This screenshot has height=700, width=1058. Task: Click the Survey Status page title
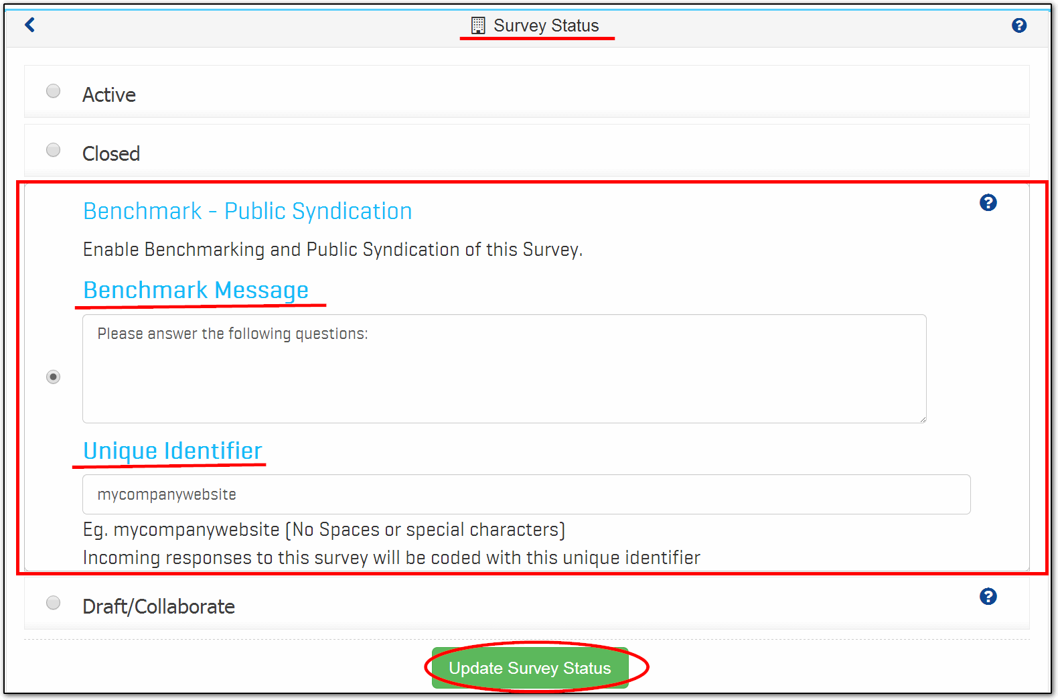(x=546, y=25)
